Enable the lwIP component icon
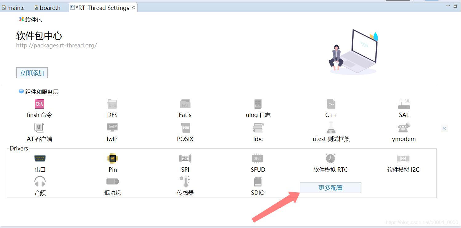Image resolution: width=461 pixels, height=228 pixels. pyautogui.click(x=112, y=127)
